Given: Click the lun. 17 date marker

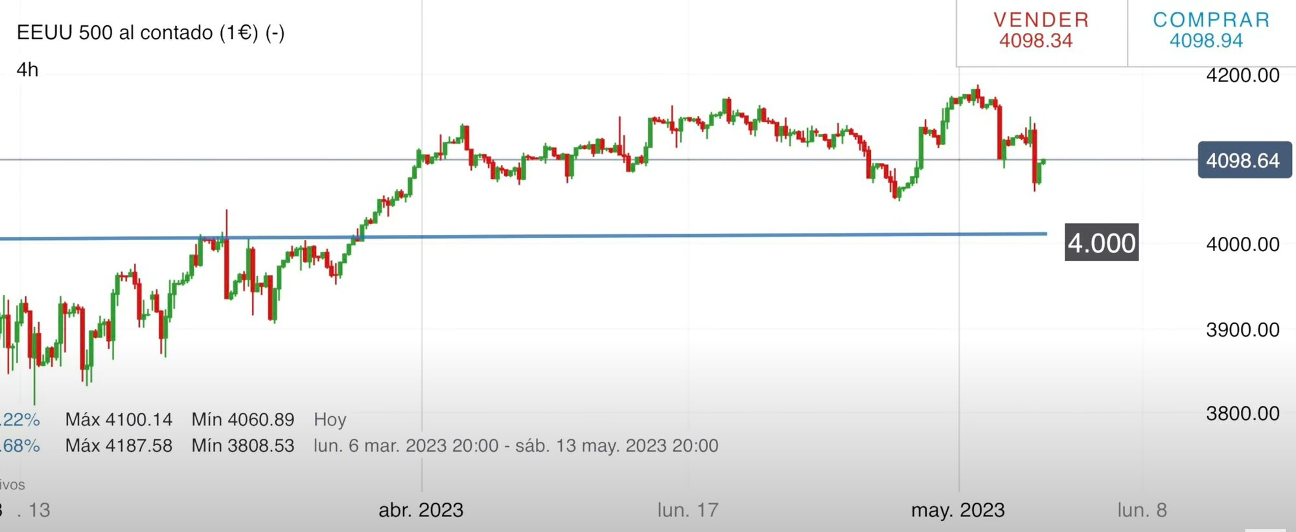Looking at the screenshot, I should (688, 510).
